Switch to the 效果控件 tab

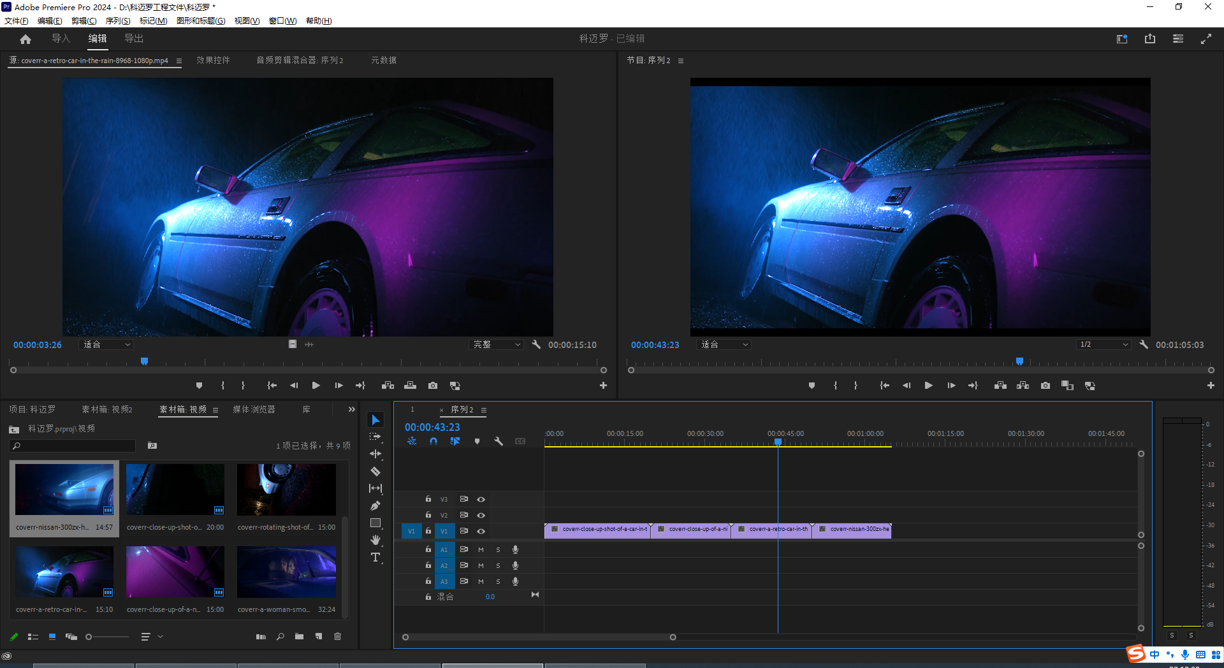(213, 60)
